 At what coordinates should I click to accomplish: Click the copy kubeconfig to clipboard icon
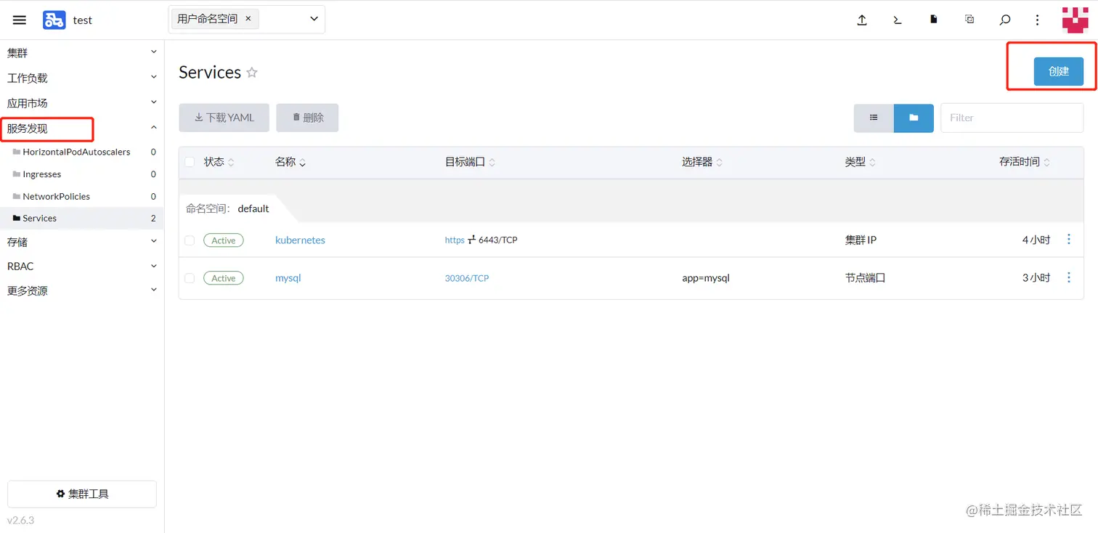[x=969, y=20]
